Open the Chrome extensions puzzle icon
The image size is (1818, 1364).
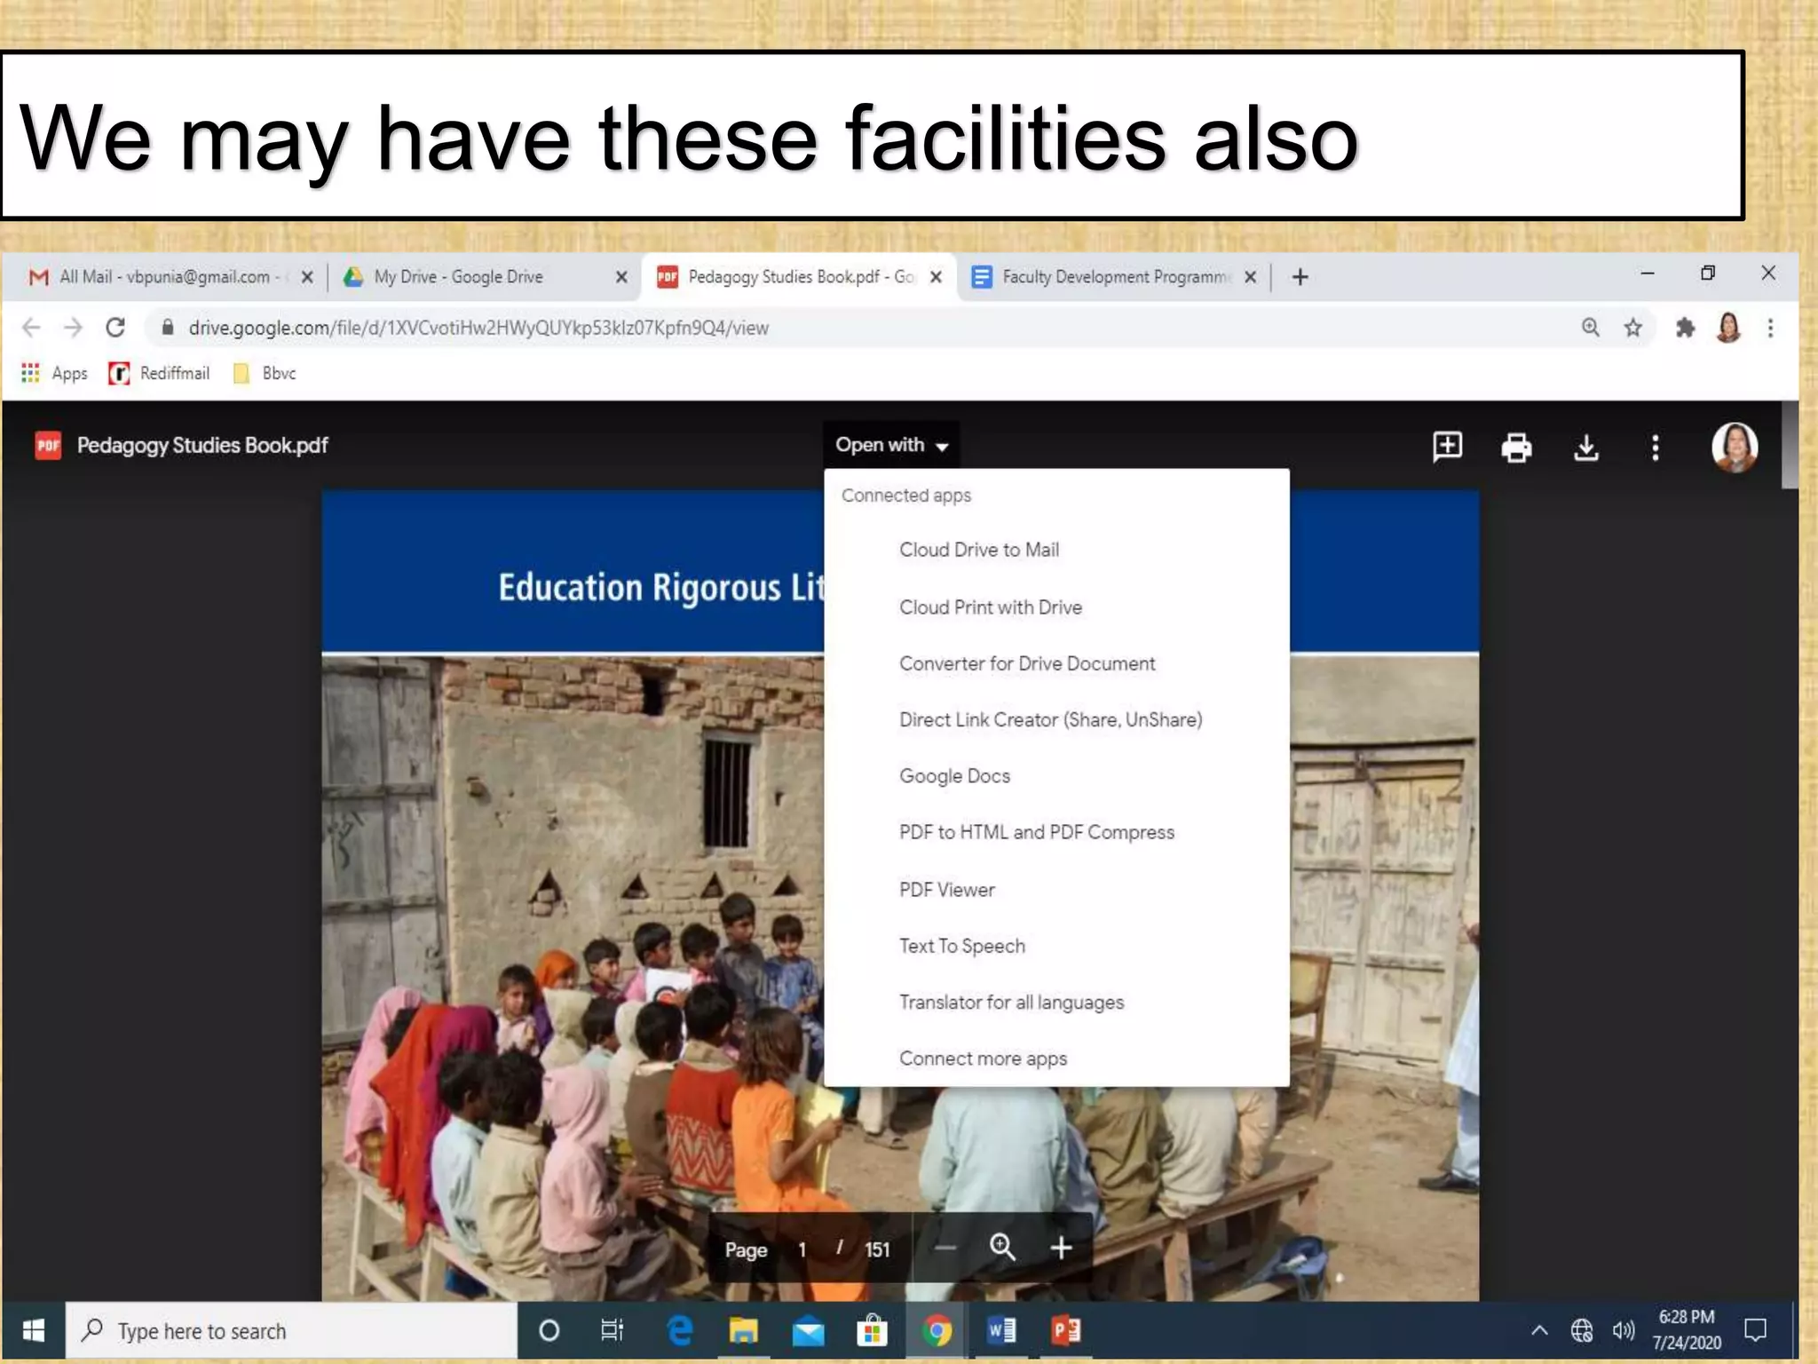pyautogui.click(x=1684, y=329)
